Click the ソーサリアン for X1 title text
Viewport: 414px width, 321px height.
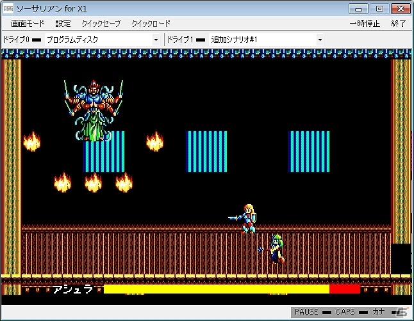51,9
